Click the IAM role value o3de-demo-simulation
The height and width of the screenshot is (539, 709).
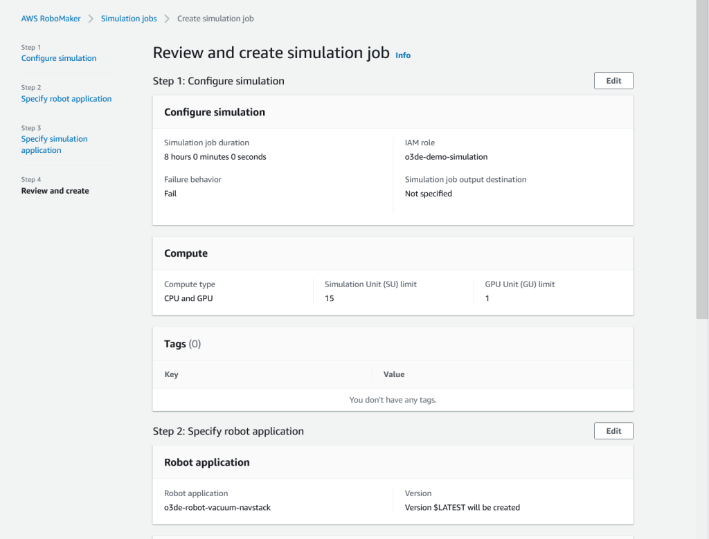pos(446,157)
